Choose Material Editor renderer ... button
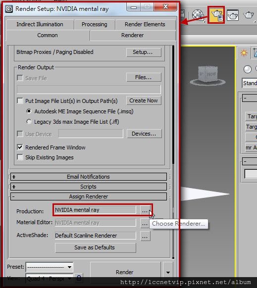This screenshot has width=257, height=288. (x=145, y=223)
